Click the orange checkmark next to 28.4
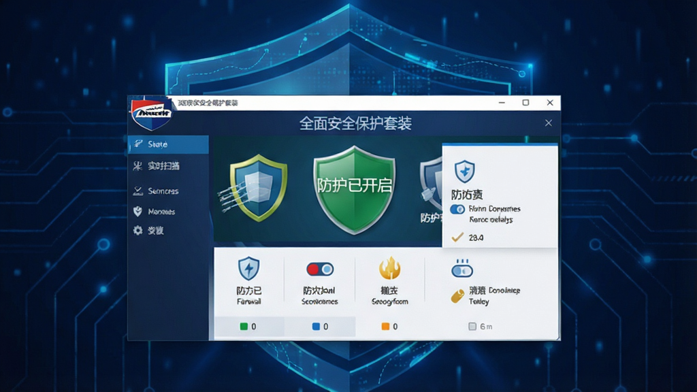Viewport: 697px width, 392px height. 457,238
